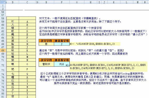
Task: Select column F header
Action: (x=62, y=2)
